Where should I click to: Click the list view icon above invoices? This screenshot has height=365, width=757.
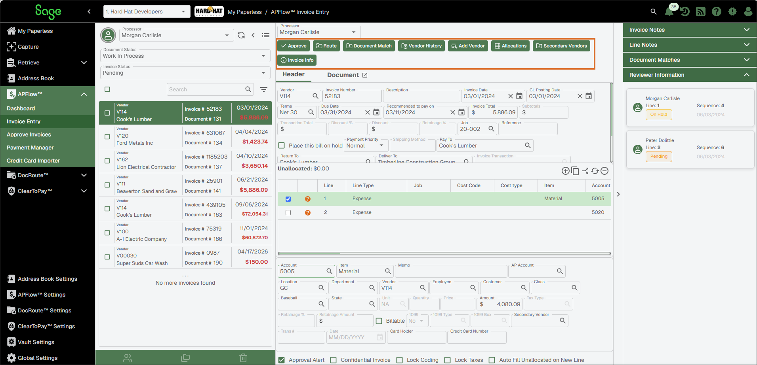tap(266, 35)
